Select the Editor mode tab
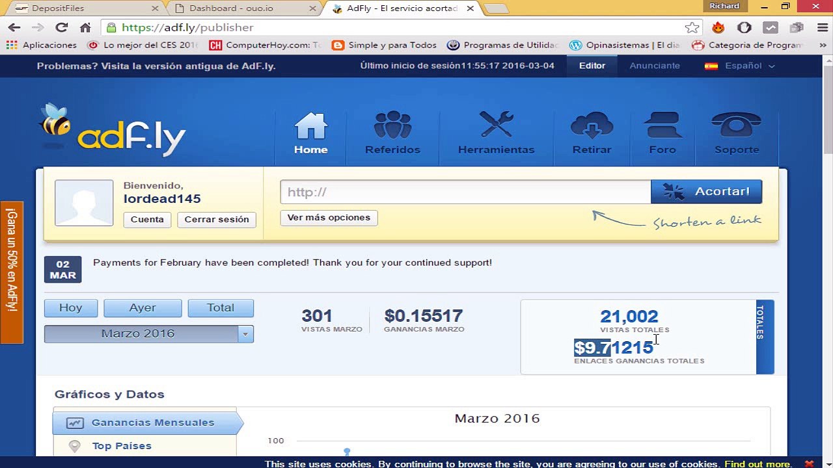The height and width of the screenshot is (468, 833). (x=592, y=66)
